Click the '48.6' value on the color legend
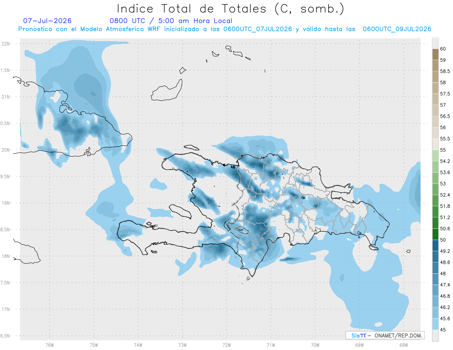 tap(445, 262)
